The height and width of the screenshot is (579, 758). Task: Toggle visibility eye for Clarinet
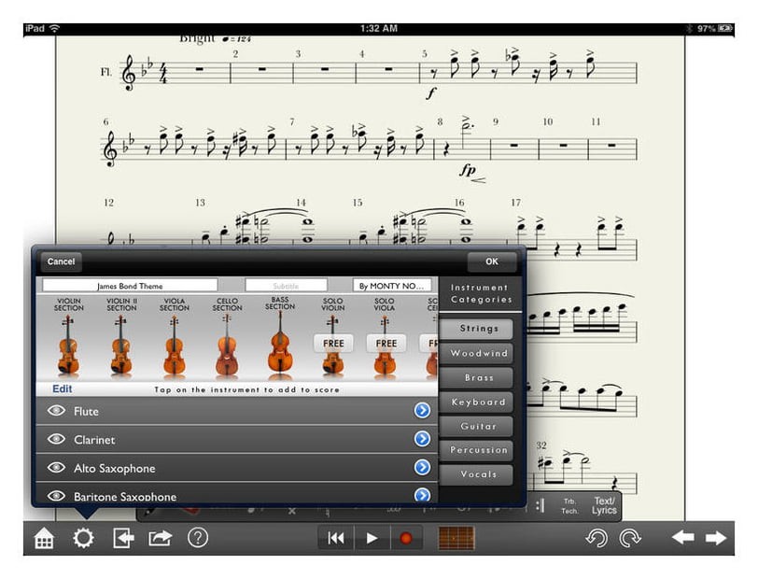coord(56,440)
